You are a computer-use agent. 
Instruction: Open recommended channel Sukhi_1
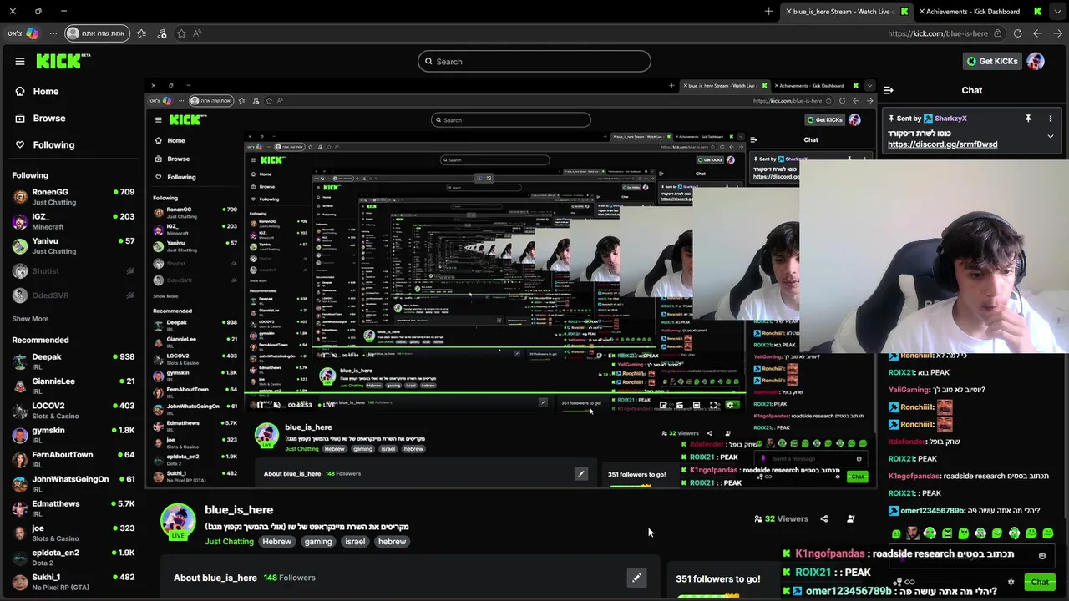[73, 582]
